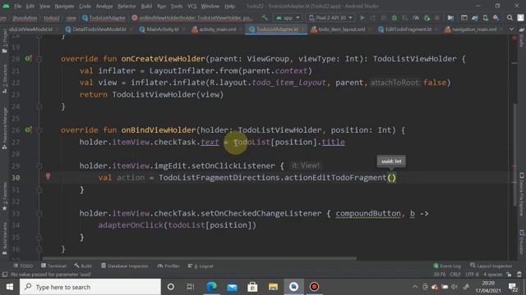Click the tool windows quick access icon

(x=5, y=275)
